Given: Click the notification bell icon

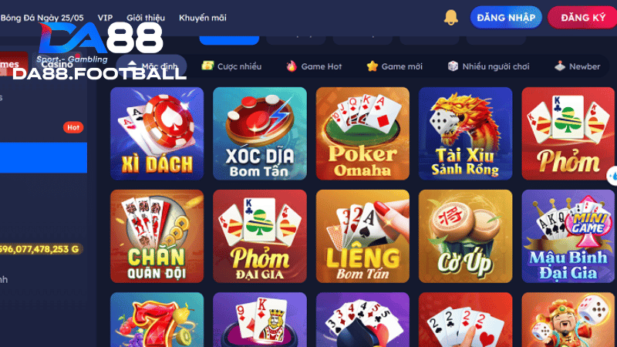Looking at the screenshot, I should [x=451, y=18].
